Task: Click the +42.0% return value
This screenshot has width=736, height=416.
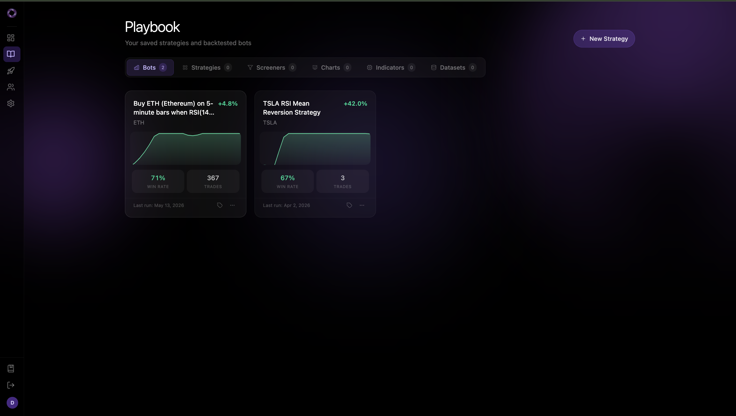Action: click(x=355, y=103)
